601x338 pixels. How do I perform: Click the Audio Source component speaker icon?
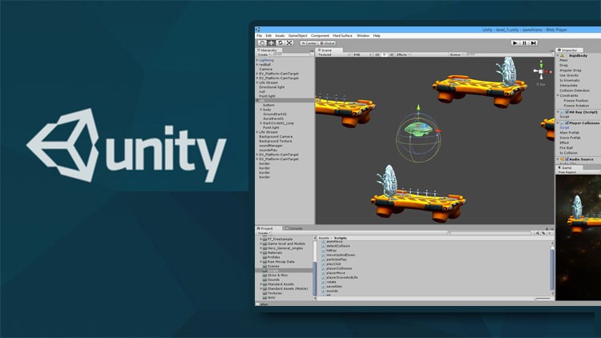tap(563, 159)
